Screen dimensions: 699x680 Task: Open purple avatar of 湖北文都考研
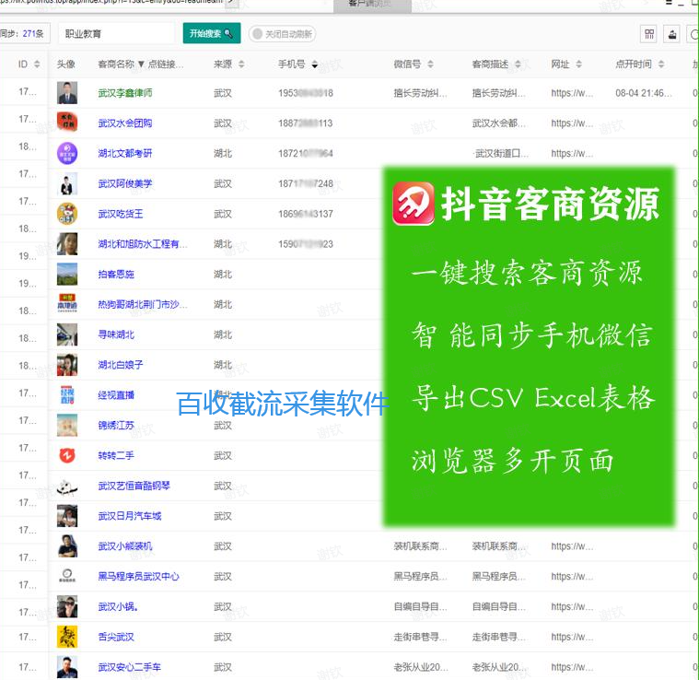[x=67, y=153]
